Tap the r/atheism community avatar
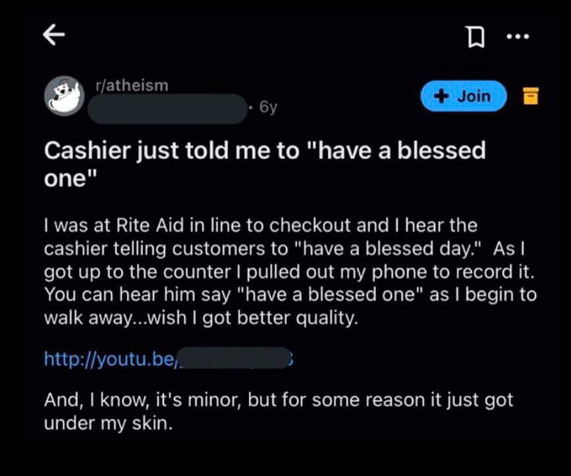Screen dimensions: 571x476 [65, 95]
